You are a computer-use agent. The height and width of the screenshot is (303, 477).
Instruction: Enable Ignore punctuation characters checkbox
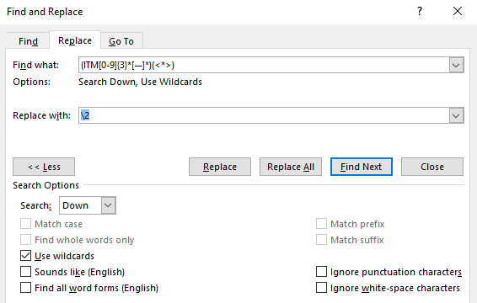(x=321, y=272)
